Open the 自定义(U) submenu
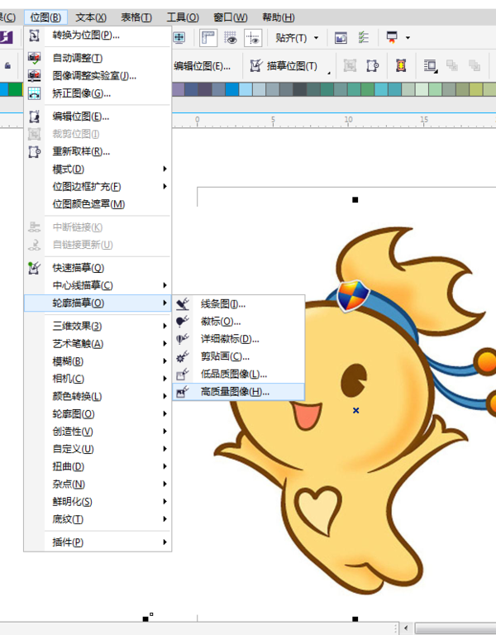The image size is (496, 635). pos(98,449)
